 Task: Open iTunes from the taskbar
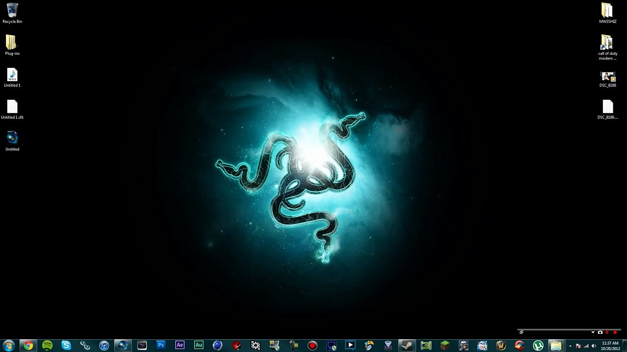[x=104, y=346]
